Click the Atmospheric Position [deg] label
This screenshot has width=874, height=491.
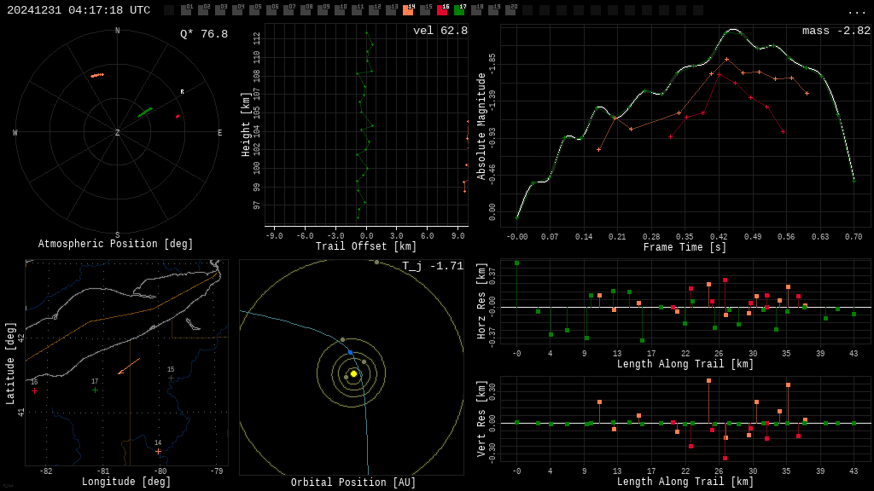115,244
